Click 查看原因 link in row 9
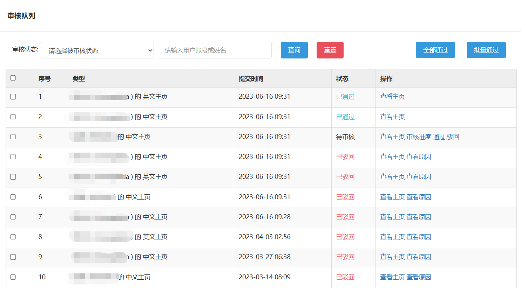521x293 pixels. coord(419,257)
